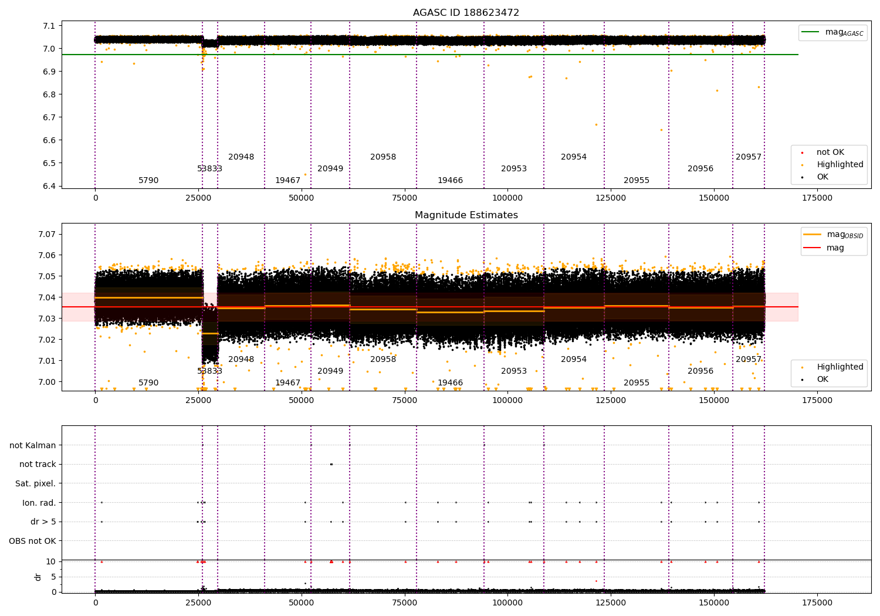Click the 'Ion. rad.' row label
This screenshot has height=616, width=880.
click(39, 503)
